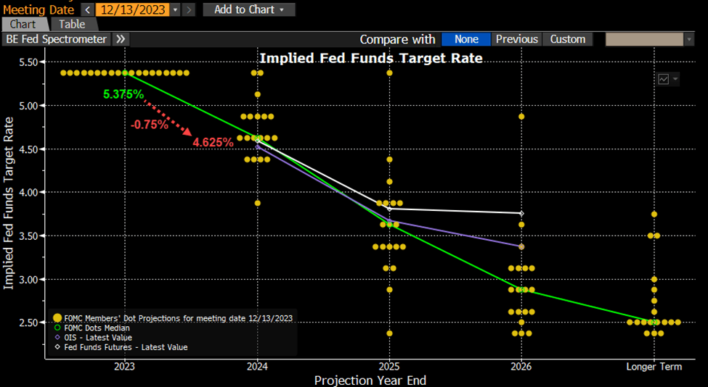Open the meeting date dropdown arrow
The image size is (708, 387).
[x=175, y=10]
